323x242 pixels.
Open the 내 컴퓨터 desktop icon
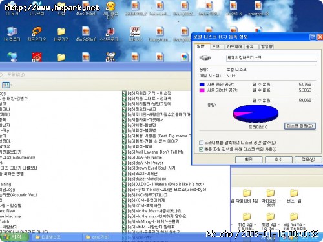[x=12, y=32]
